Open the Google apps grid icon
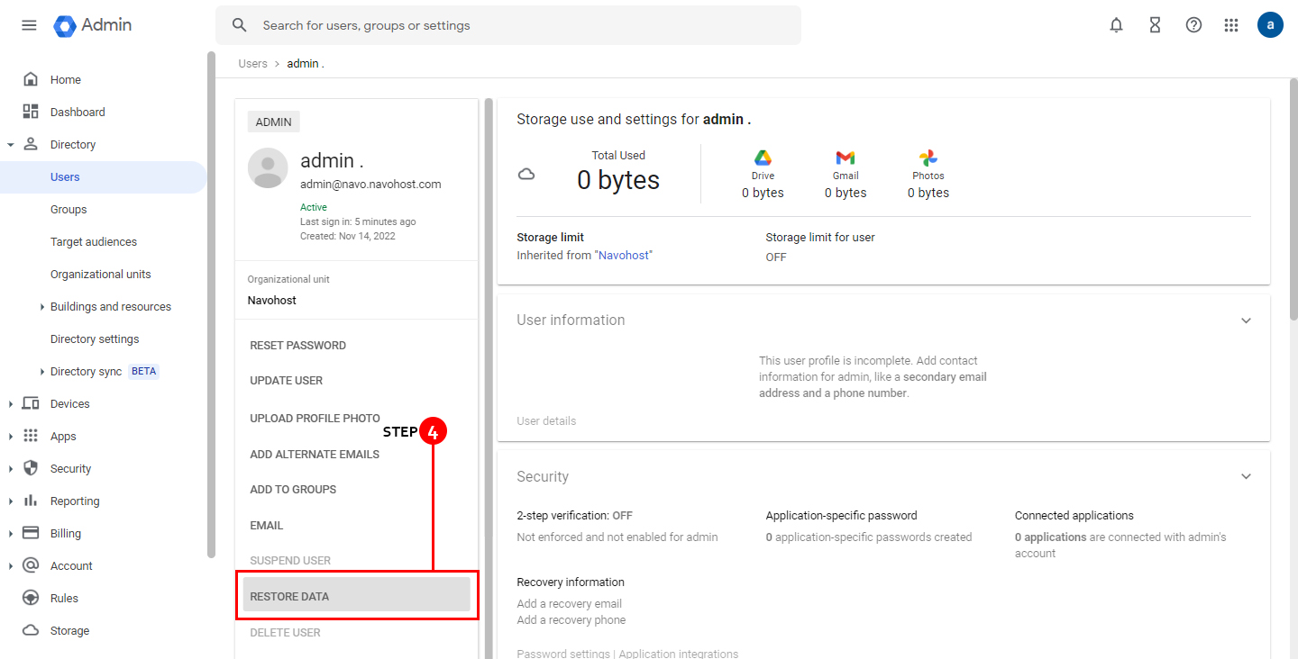This screenshot has height=659, width=1298. 1231,25
